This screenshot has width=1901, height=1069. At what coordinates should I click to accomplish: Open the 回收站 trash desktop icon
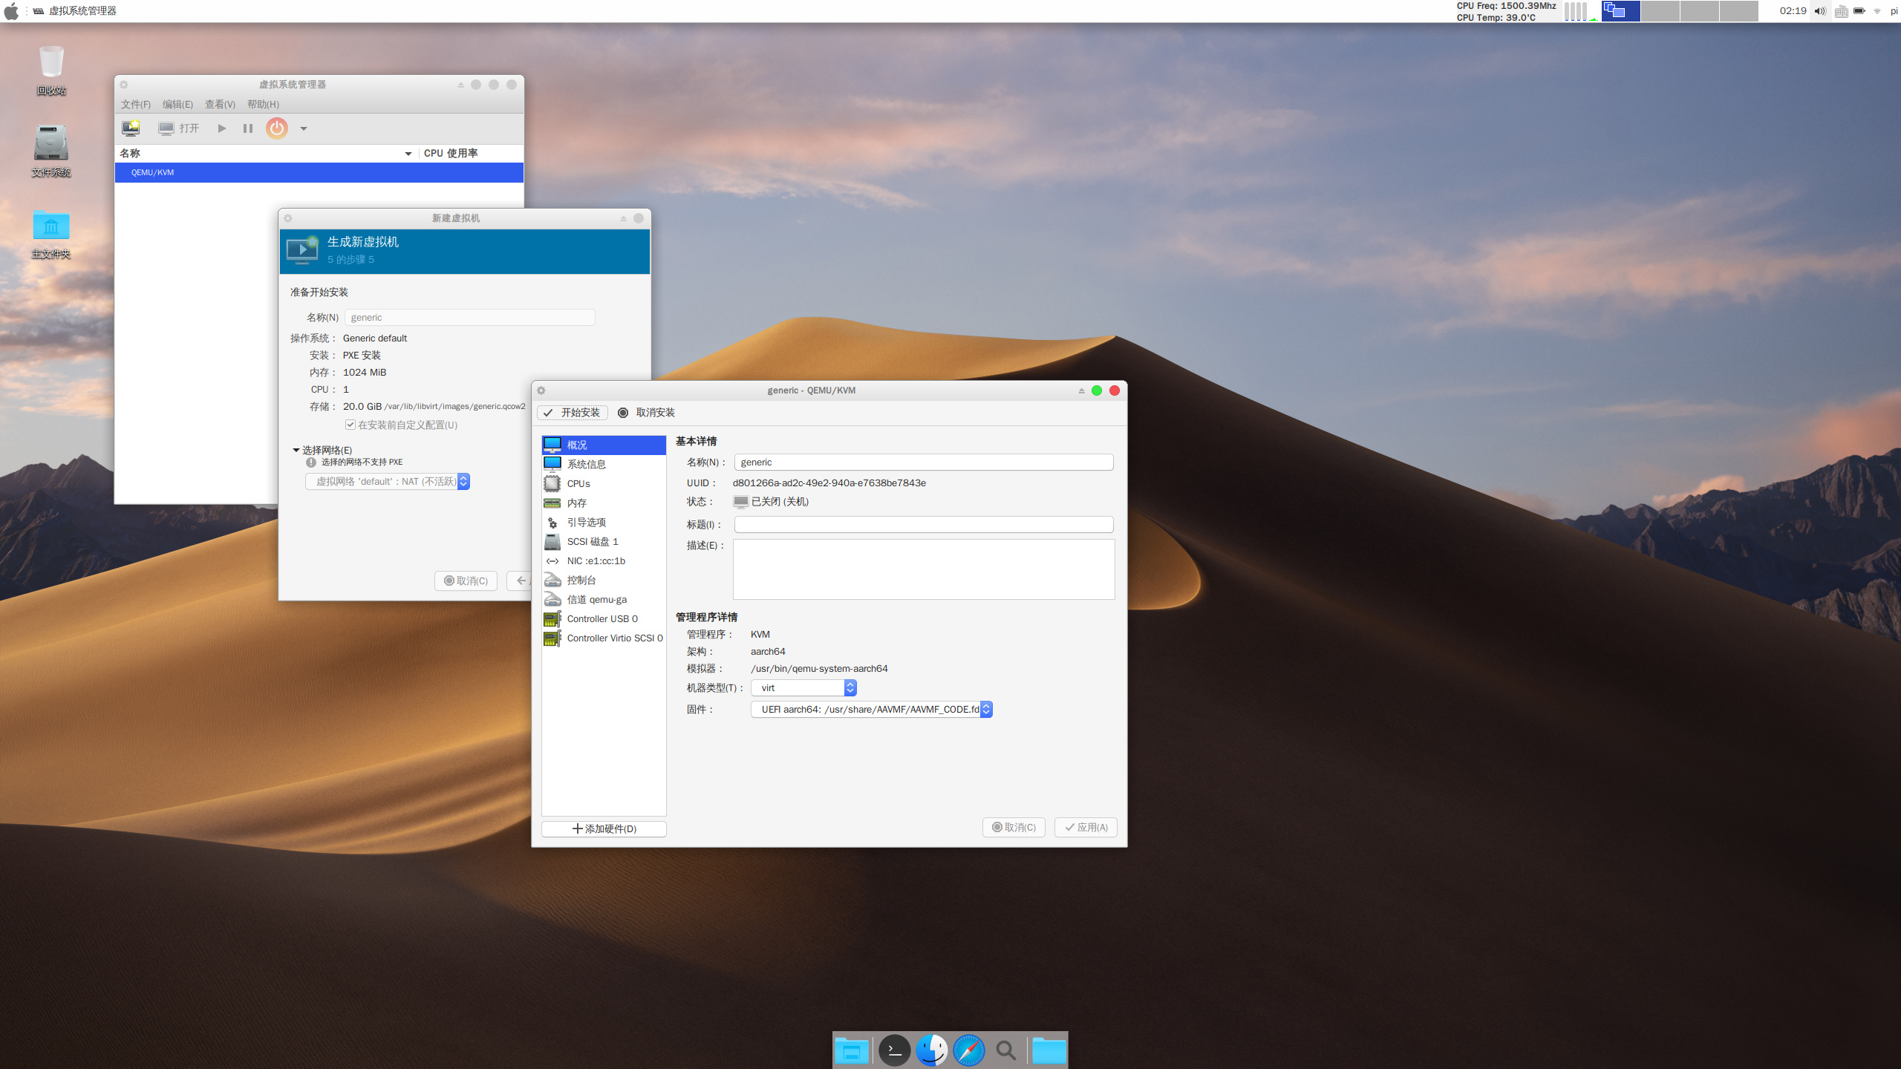click(51, 71)
